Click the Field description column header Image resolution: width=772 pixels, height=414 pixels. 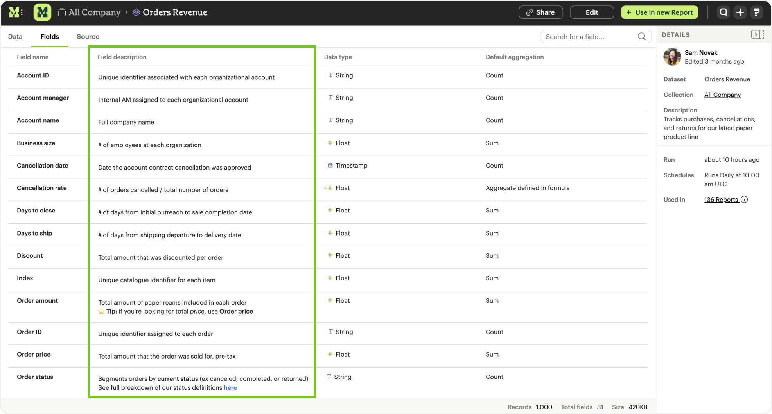(122, 57)
